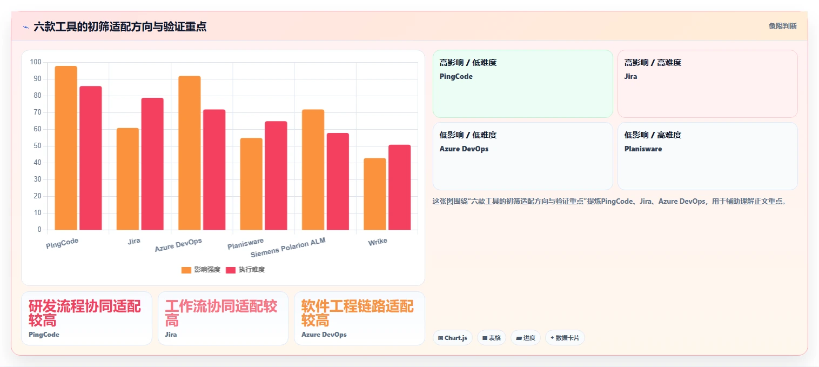The height and width of the screenshot is (367, 819).
Task: Click the orange bar for Azure DevOps
Action: [x=190, y=153]
